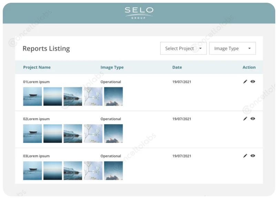Sort by Project Name column header
Screen dimensions: 278x199
(37, 67)
